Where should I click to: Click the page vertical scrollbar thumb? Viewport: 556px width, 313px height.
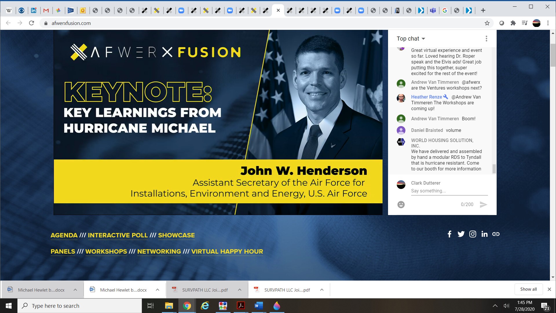pos(553,55)
